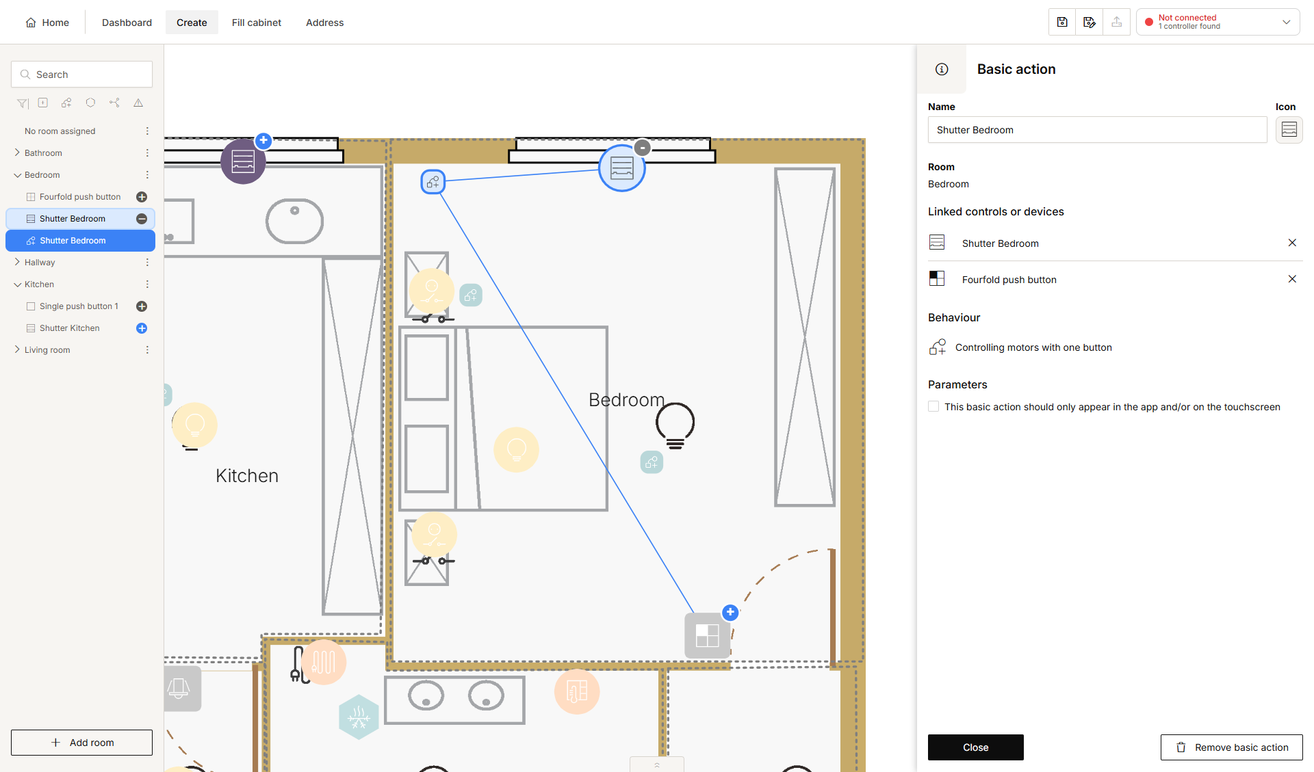
Task: Click the purple shutter icon in kitchen plan
Action: 243,161
